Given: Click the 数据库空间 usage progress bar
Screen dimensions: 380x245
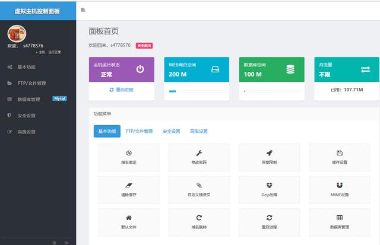Looking at the screenshot, I should [272, 91].
